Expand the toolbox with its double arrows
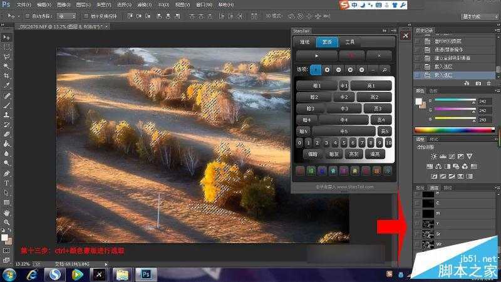The height and width of the screenshot is (282, 501). pyautogui.click(x=3, y=24)
